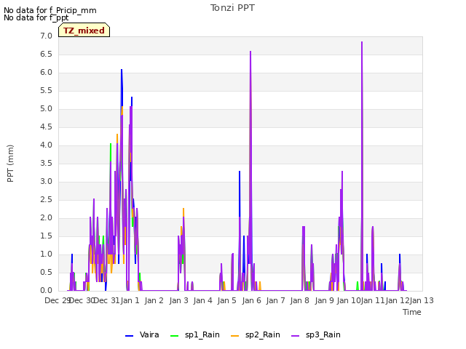Click the Jan 11 x-axis tick label
466x349 pixels.
pyautogui.click(x=373, y=300)
